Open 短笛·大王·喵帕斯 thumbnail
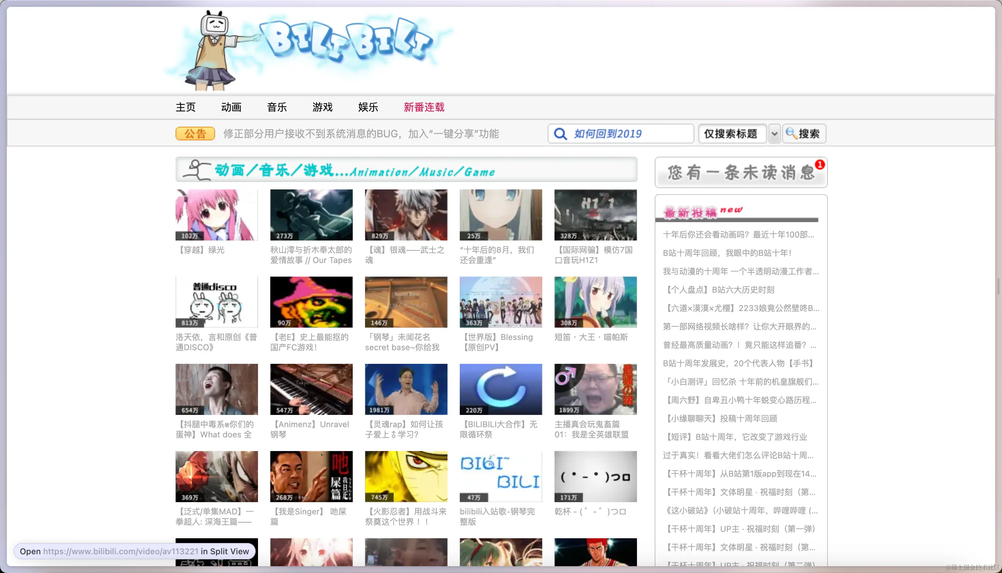 coord(596,302)
